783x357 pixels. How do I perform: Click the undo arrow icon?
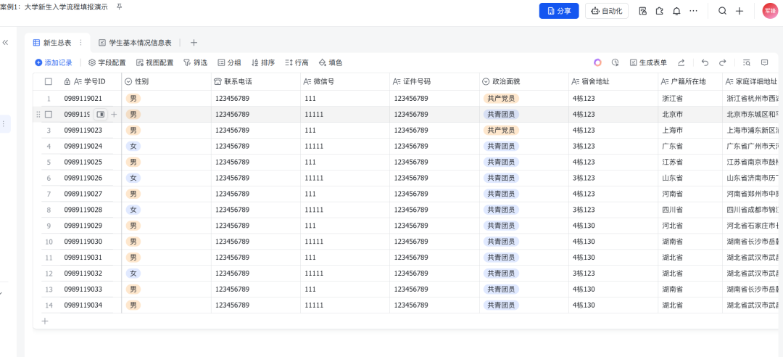pyautogui.click(x=705, y=63)
